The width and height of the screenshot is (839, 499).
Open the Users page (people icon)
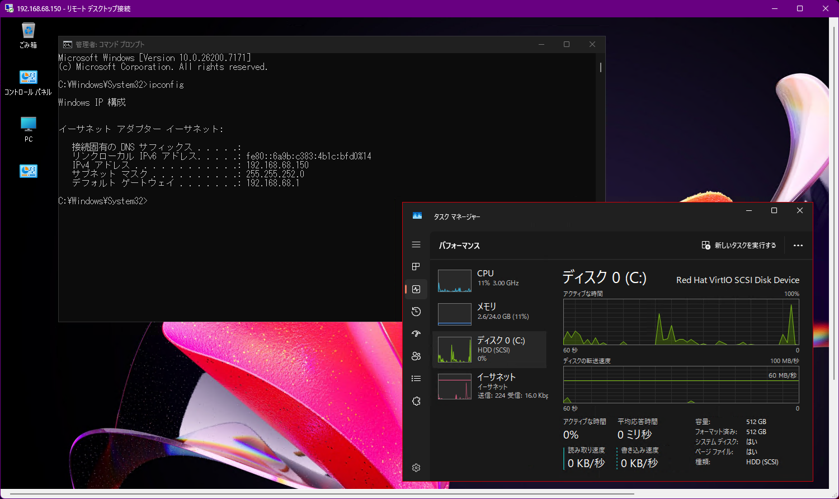tap(416, 356)
